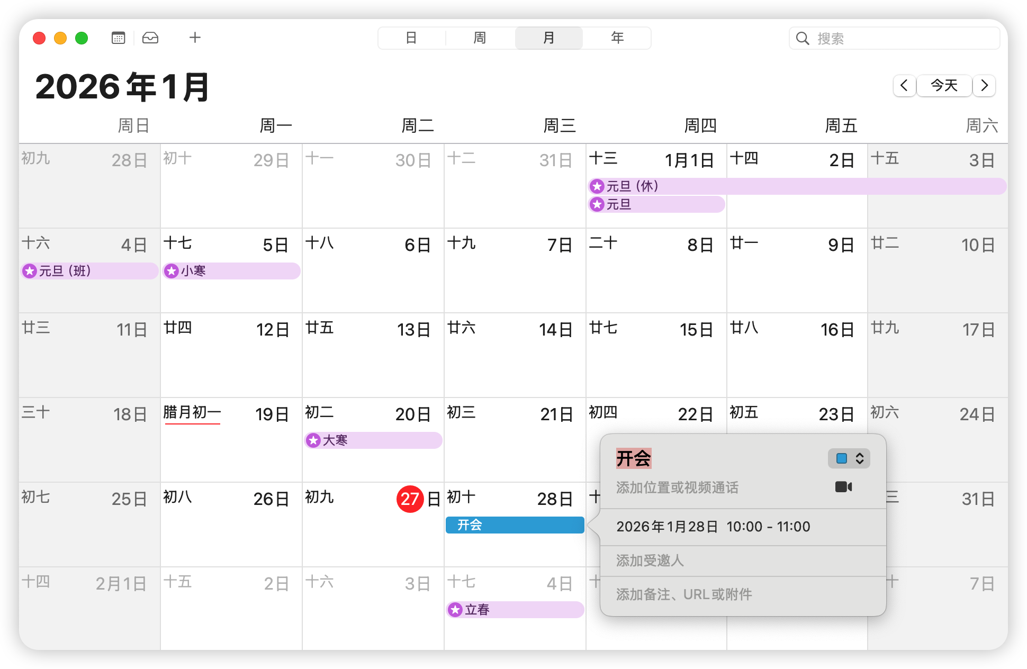1027x669 pixels.
Task: Open the event calendar color dropdown
Action: click(859, 458)
